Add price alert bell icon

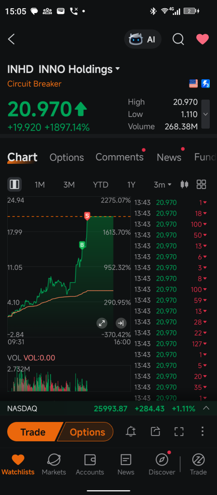pyautogui.click(x=130, y=431)
